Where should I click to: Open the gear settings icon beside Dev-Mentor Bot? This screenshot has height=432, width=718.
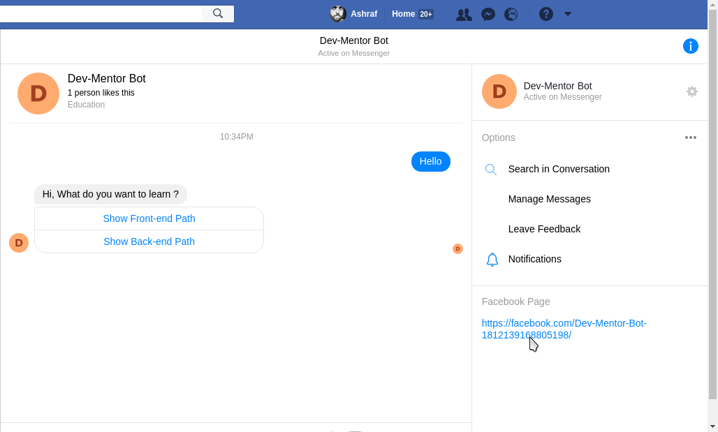pyautogui.click(x=692, y=91)
